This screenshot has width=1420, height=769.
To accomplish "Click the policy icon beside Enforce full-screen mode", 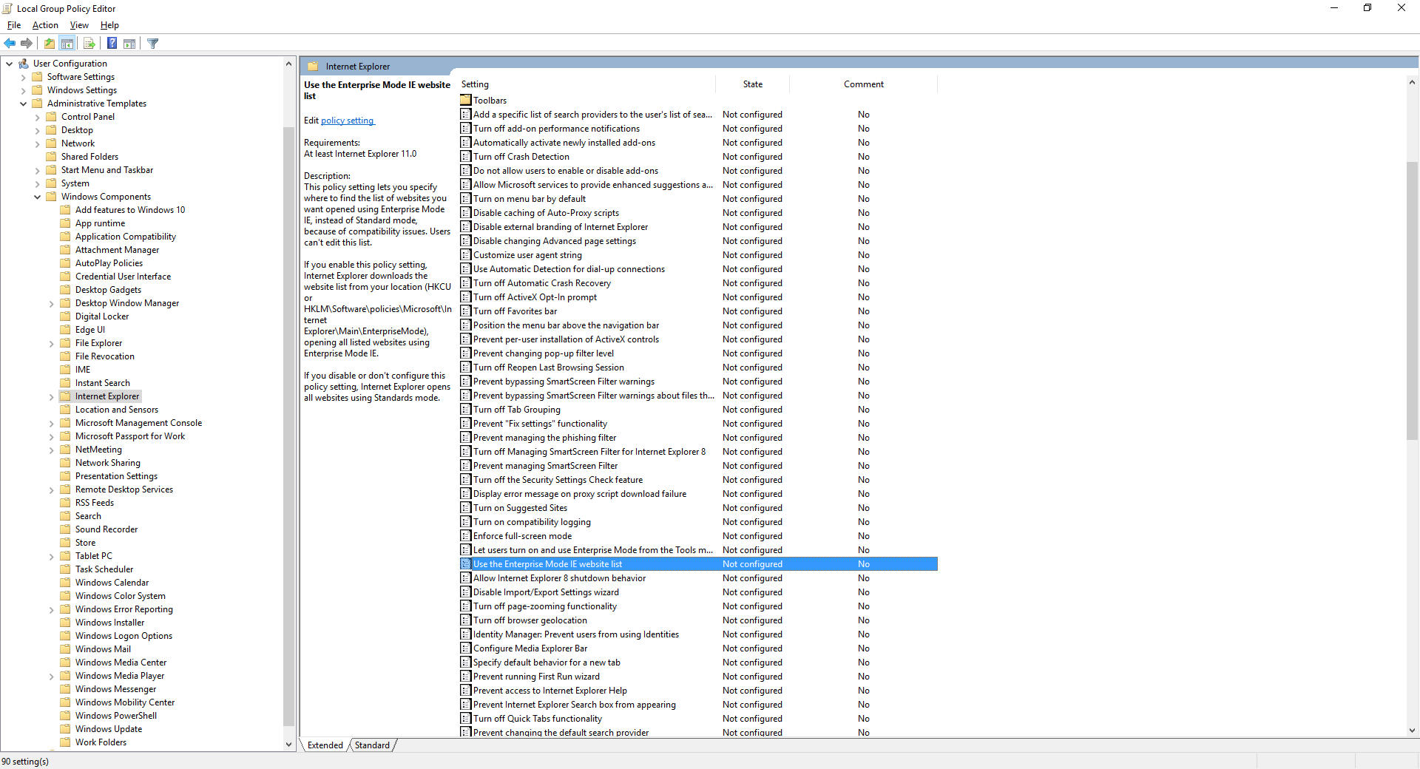I will (466, 536).
